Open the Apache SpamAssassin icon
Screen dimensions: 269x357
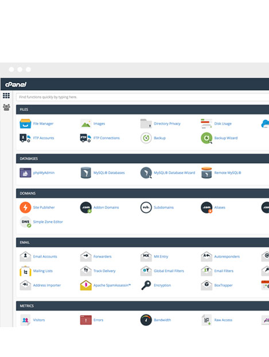86,285
